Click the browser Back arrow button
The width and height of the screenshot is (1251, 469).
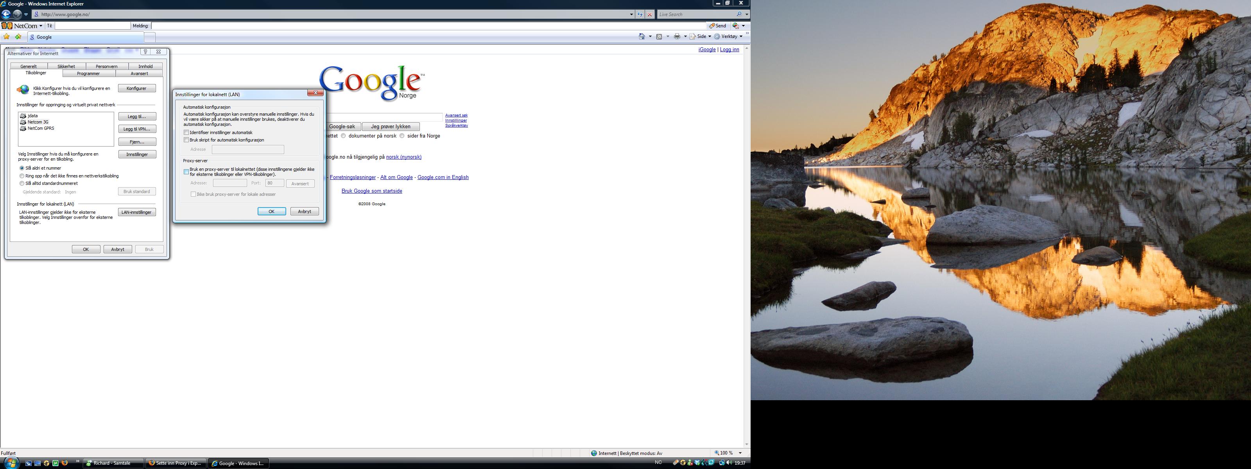pos(6,14)
